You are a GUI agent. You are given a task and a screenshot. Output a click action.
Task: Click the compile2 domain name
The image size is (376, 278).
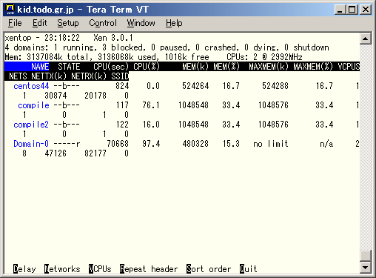[31, 125]
